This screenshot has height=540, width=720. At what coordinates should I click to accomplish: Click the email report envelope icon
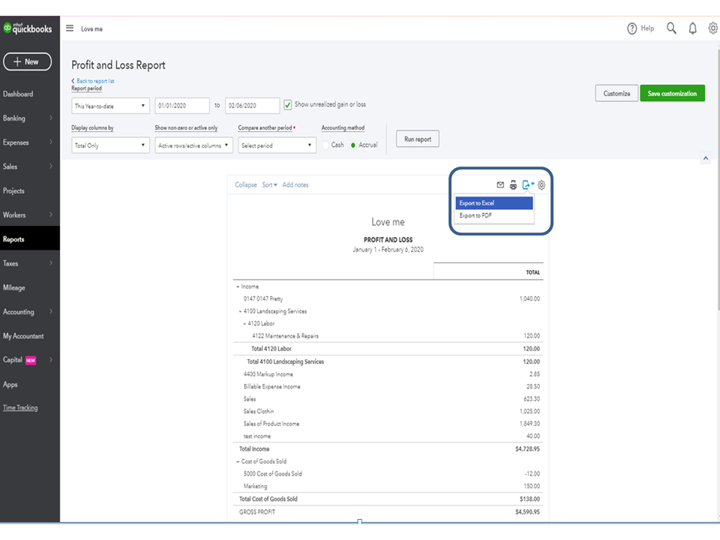[x=500, y=185]
